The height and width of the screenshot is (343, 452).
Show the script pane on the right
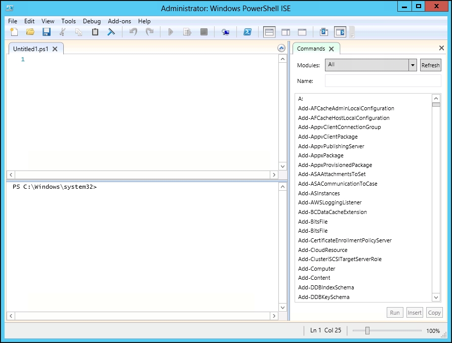[x=285, y=32]
